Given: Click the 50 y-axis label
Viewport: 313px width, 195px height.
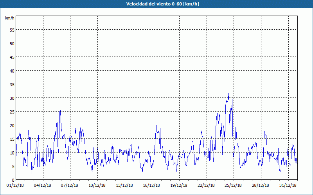Looking at the screenshot, I should tap(12, 44).
